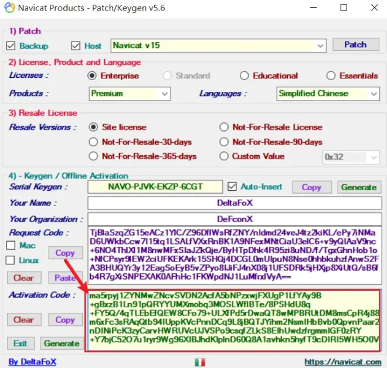
Task: Click the Navicat keygen app icon in title bar
Action: (x=9, y=8)
